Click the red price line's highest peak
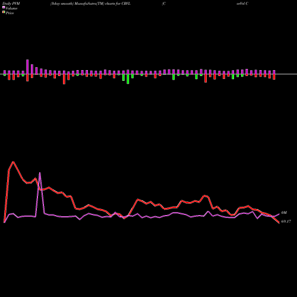This screenshot has width=297, height=297. tap(13, 162)
